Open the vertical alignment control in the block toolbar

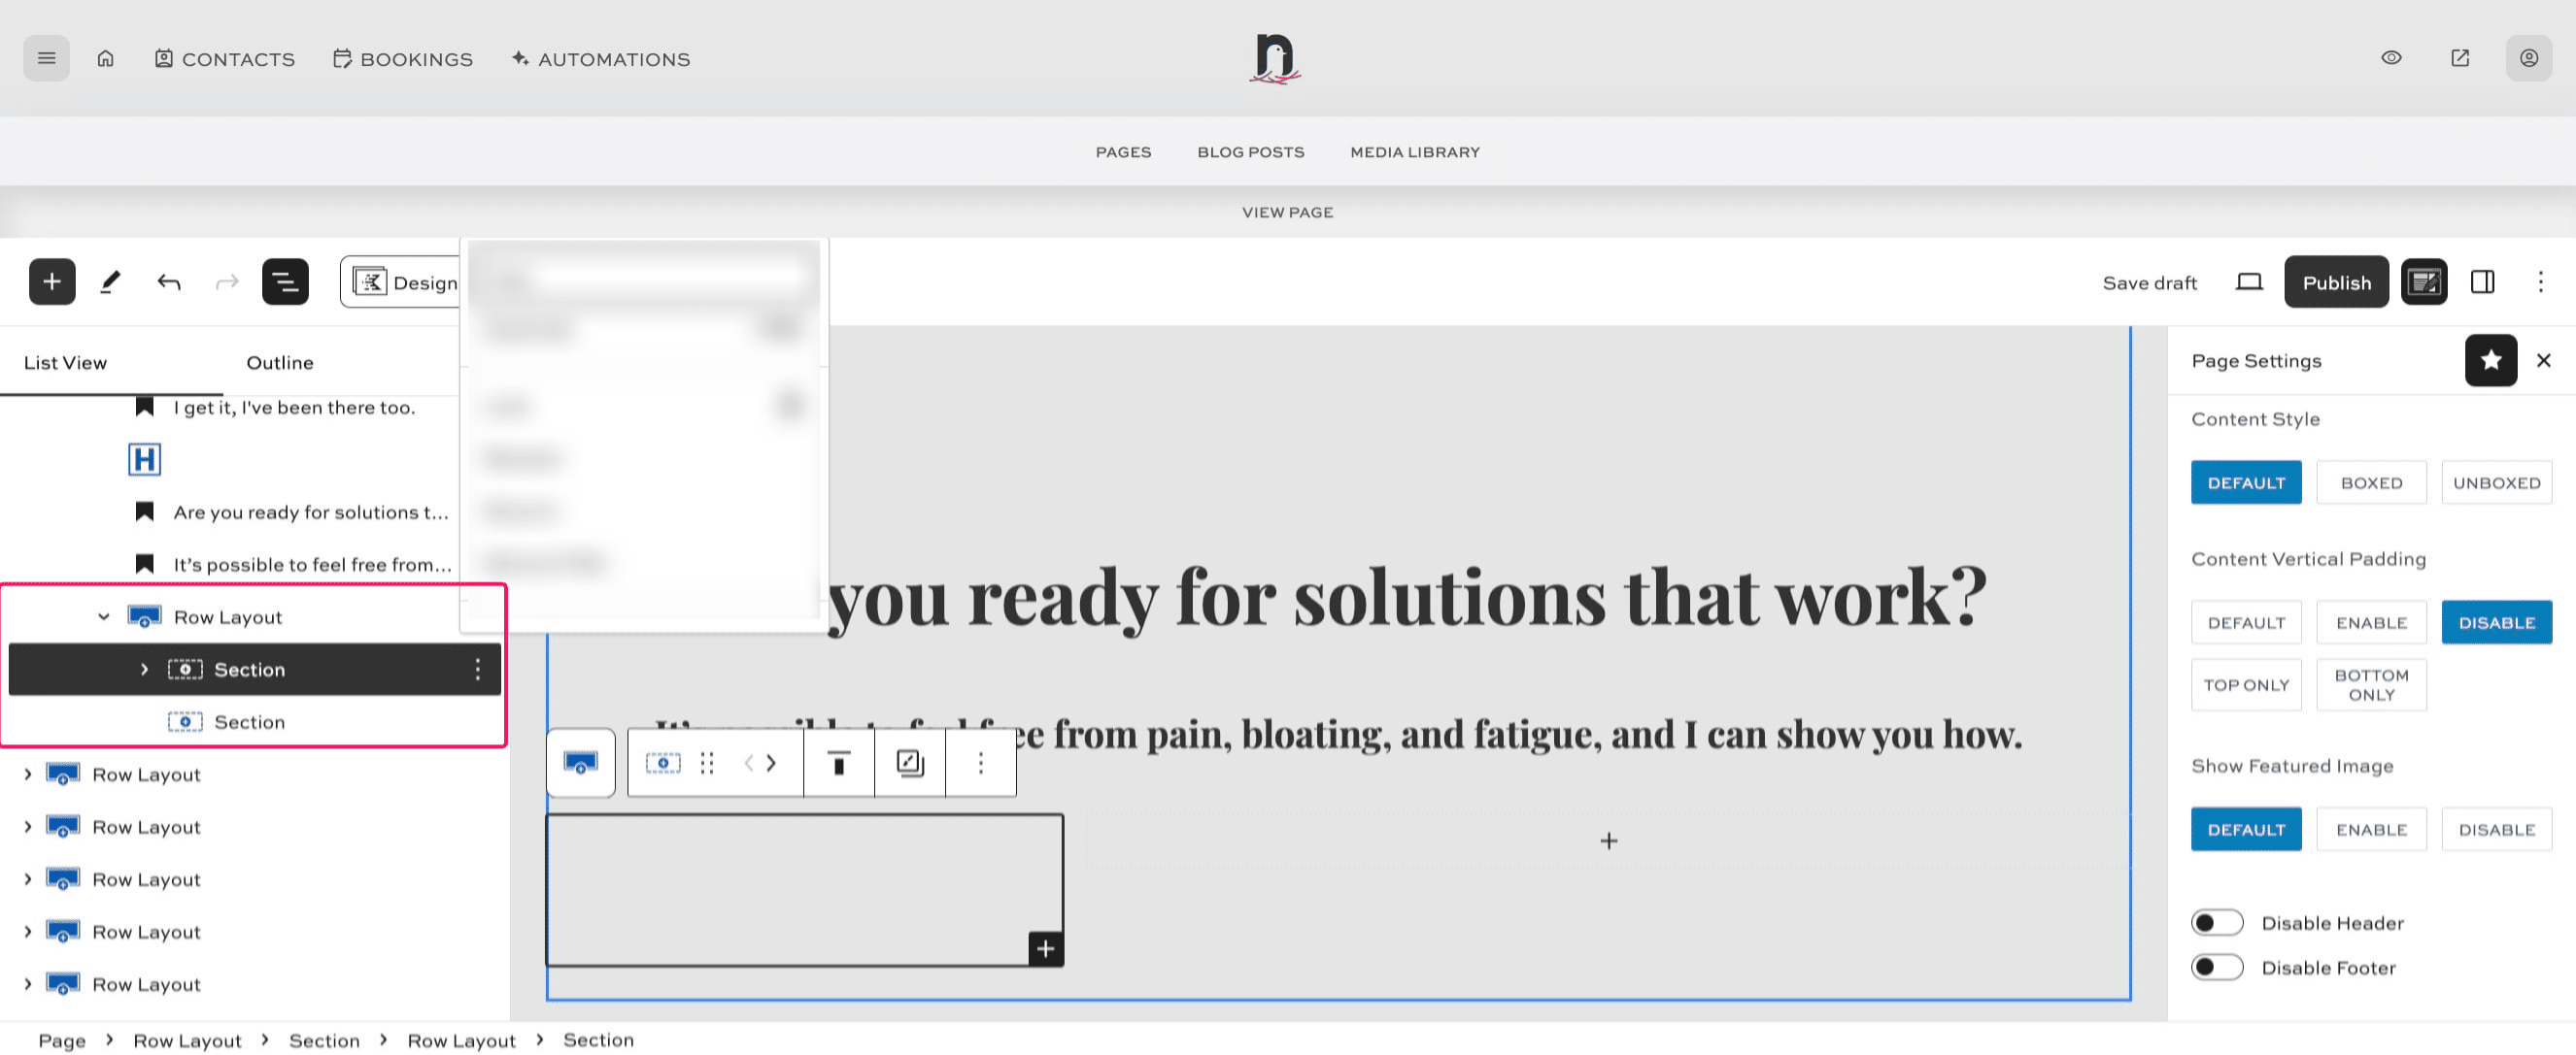[838, 762]
